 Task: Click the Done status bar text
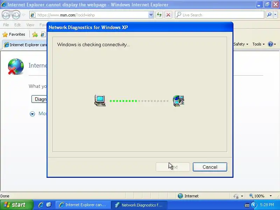pyautogui.click(x=5, y=196)
